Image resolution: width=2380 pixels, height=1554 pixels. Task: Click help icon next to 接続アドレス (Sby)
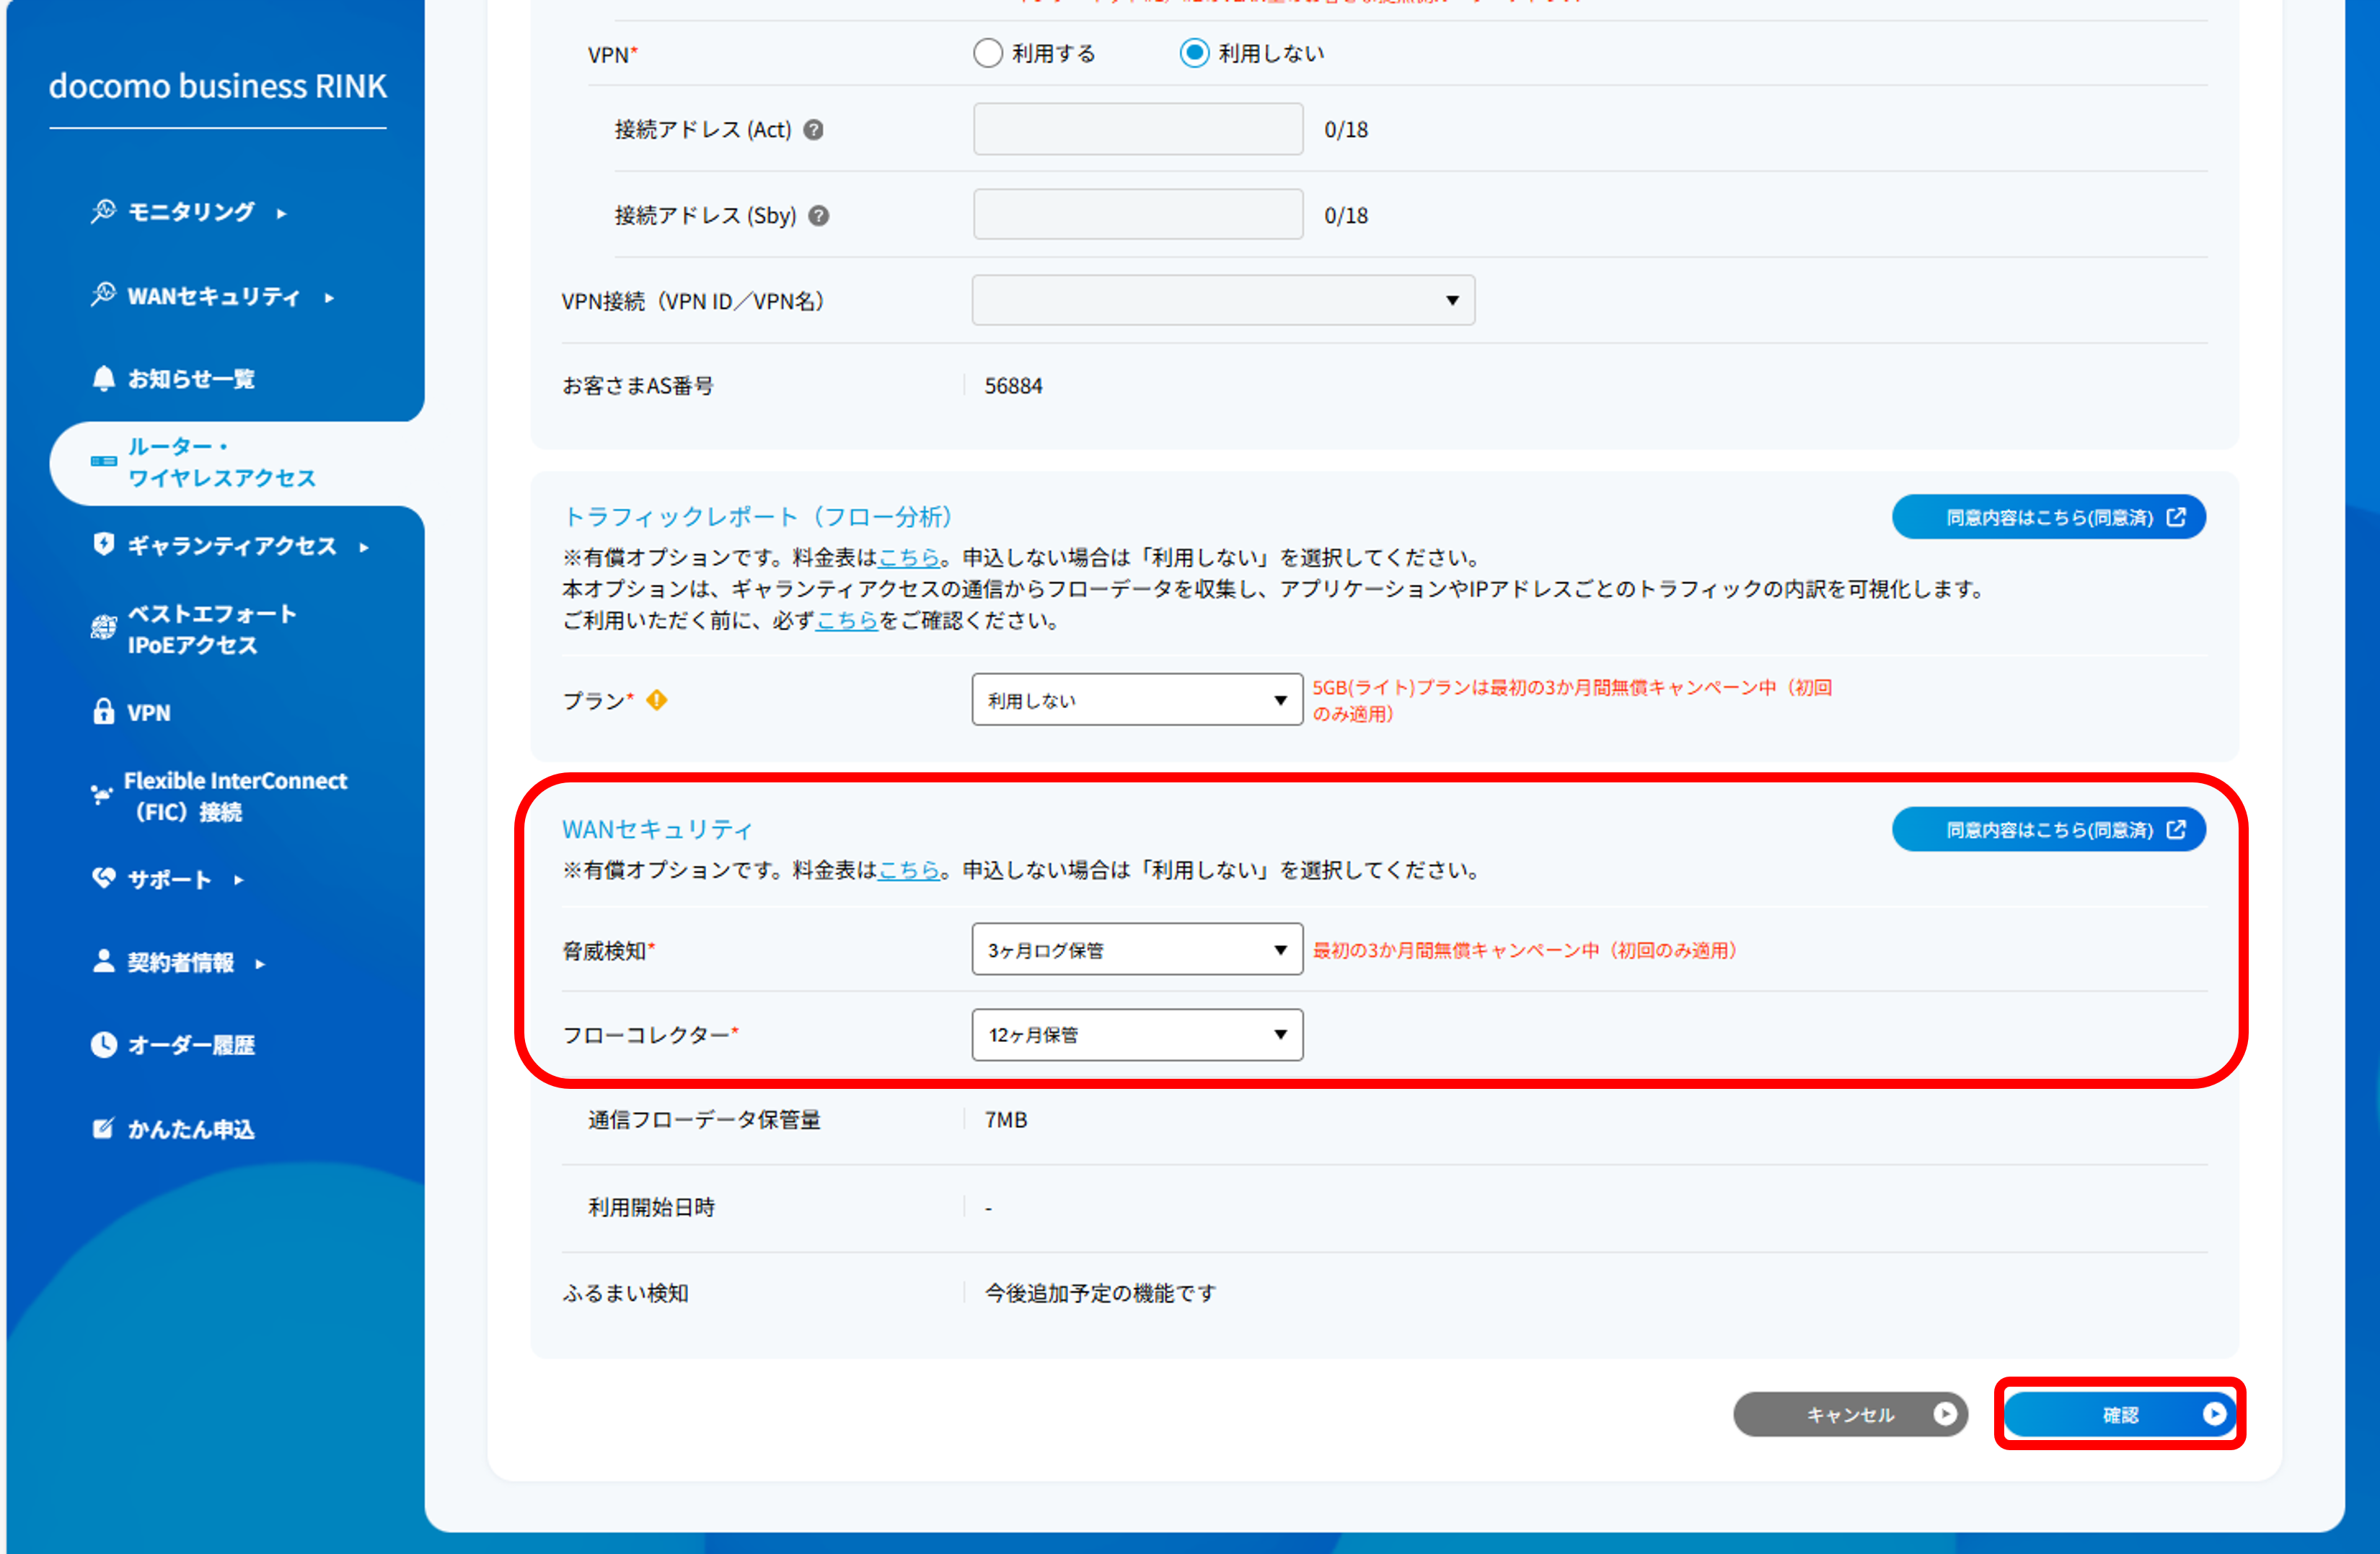coord(819,216)
